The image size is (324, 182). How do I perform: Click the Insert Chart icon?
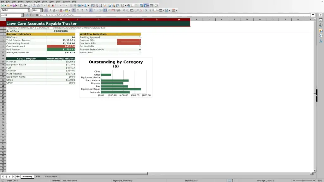[x=114, y=5]
